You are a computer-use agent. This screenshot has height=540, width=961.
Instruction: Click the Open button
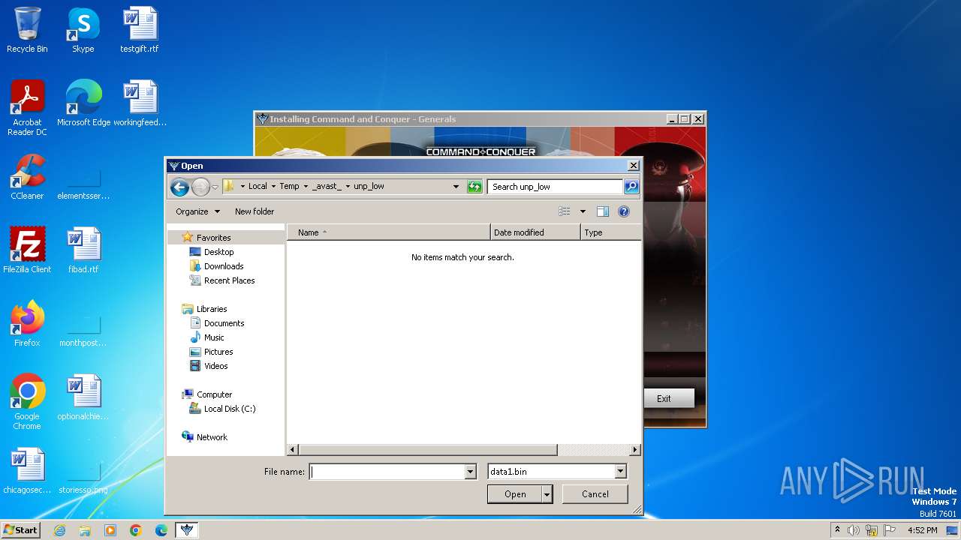coord(515,494)
